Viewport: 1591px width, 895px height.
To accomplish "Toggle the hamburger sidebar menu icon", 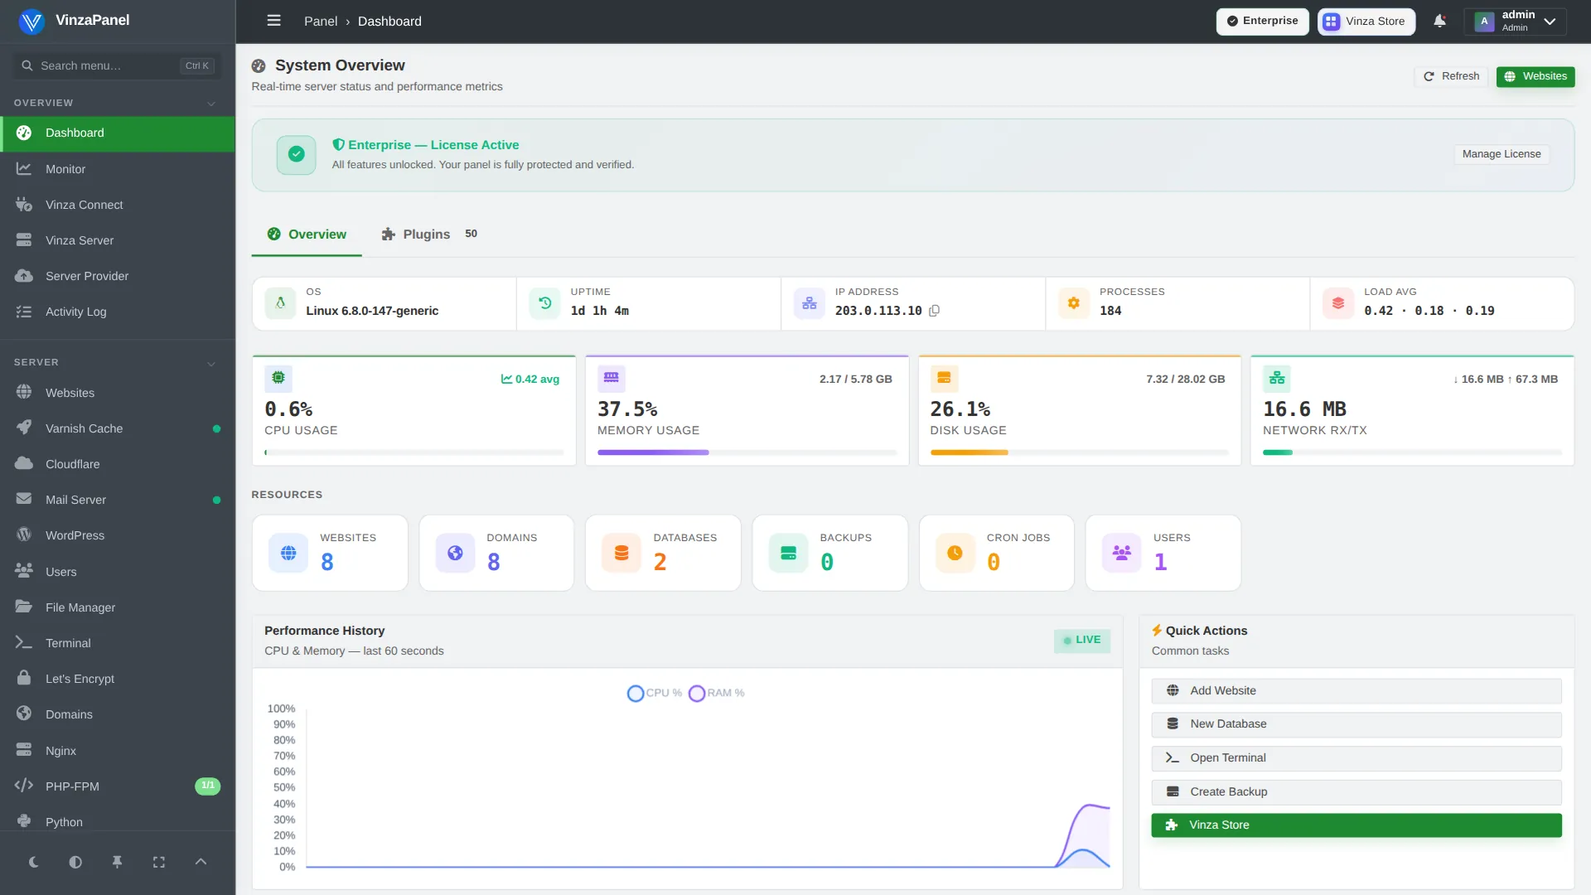I will (273, 21).
